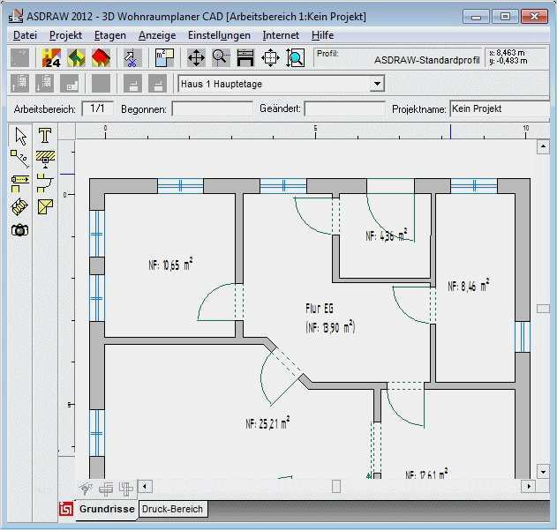Click the horizontal scrollbar right arrow
This screenshot has width=557, height=530.
(529, 486)
